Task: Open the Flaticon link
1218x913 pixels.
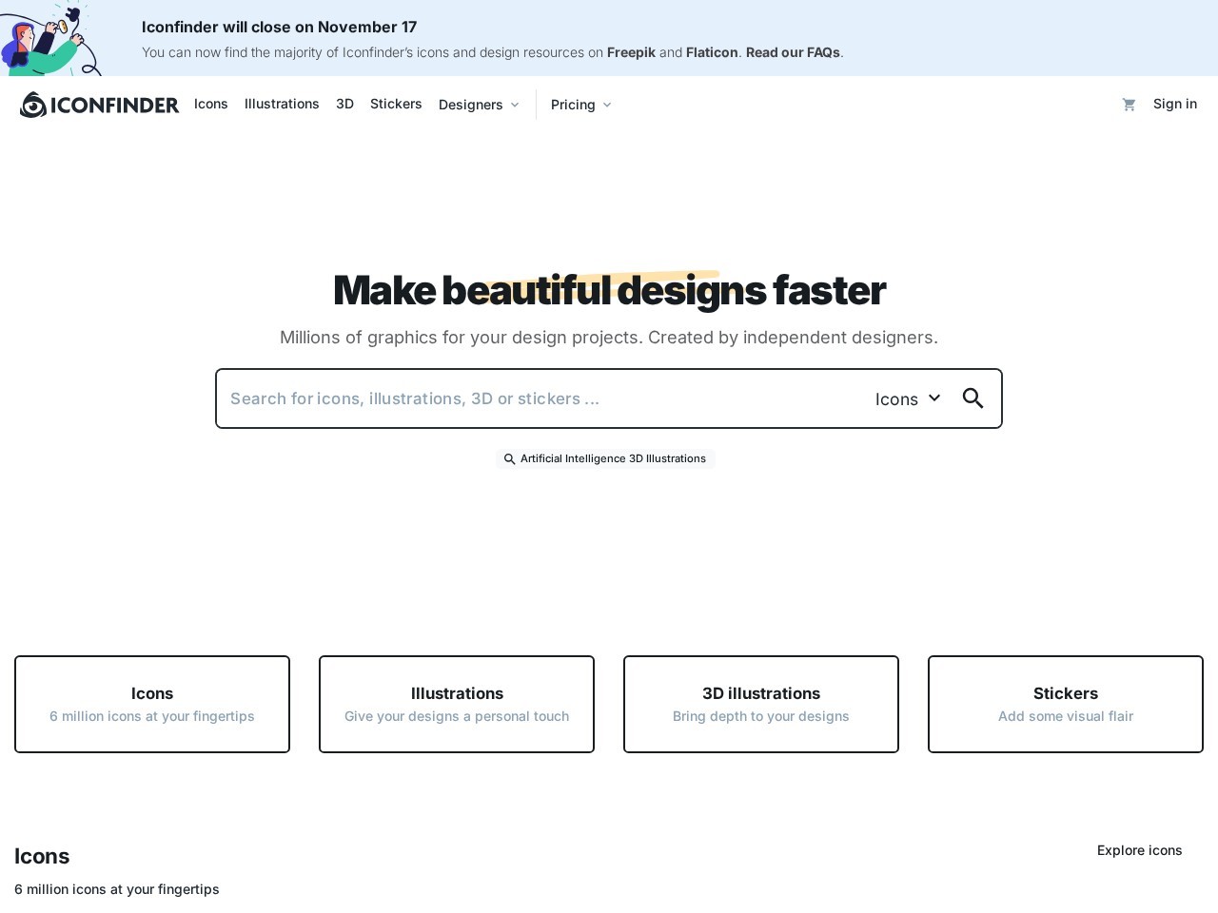Action: coord(712,52)
